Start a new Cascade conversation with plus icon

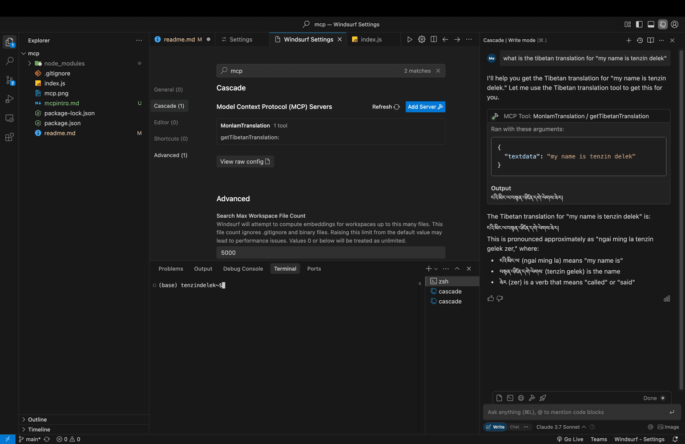[628, 40]
